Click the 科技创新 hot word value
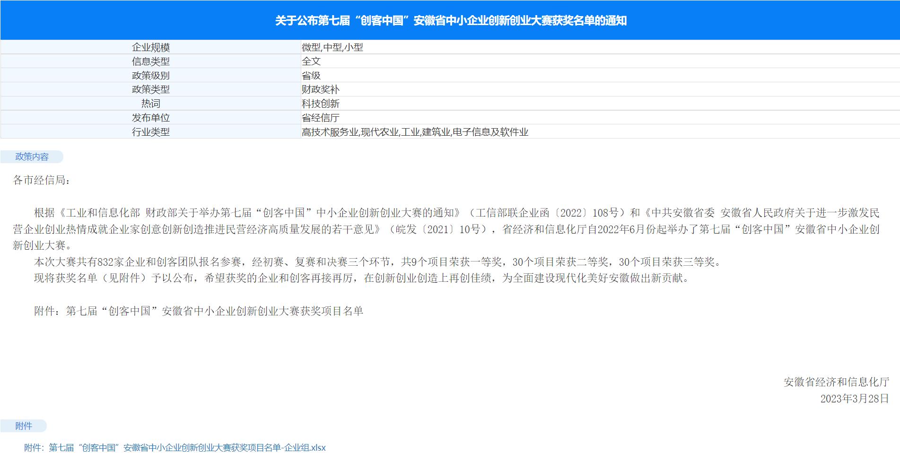This screenshot has height=453, width=900. click(321, 104)
